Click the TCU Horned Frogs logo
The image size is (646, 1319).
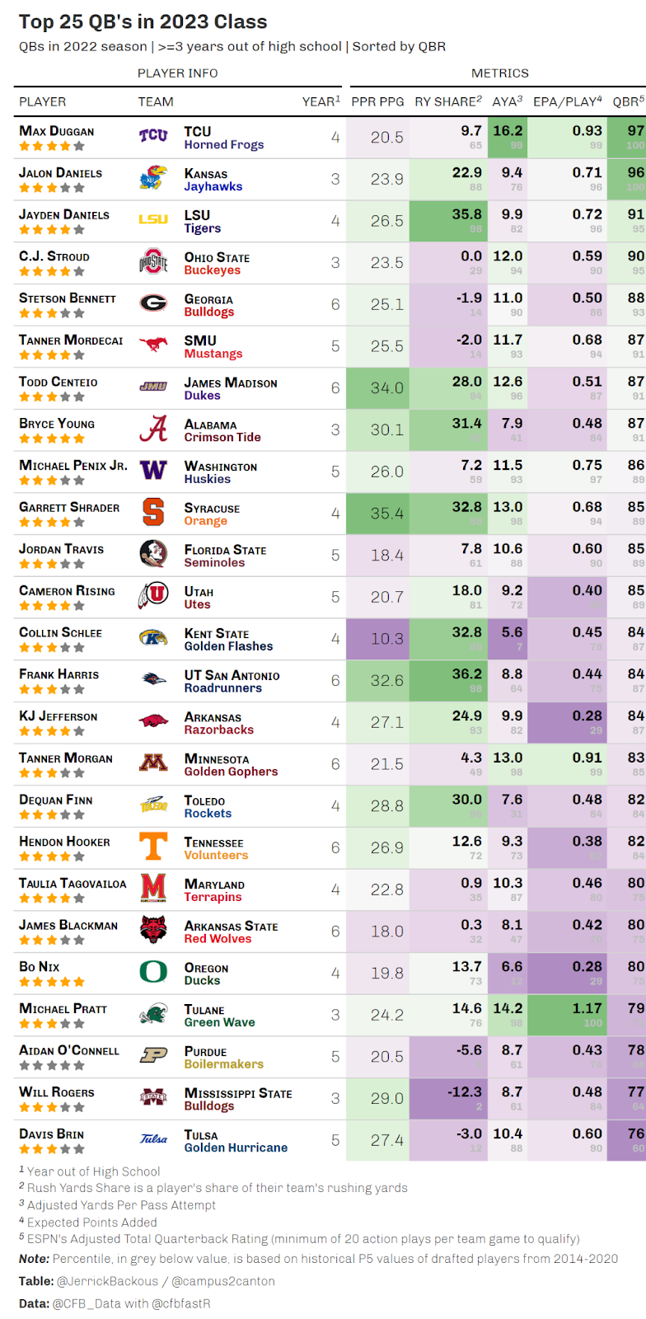pyautogui.click(x=153, y=136)
